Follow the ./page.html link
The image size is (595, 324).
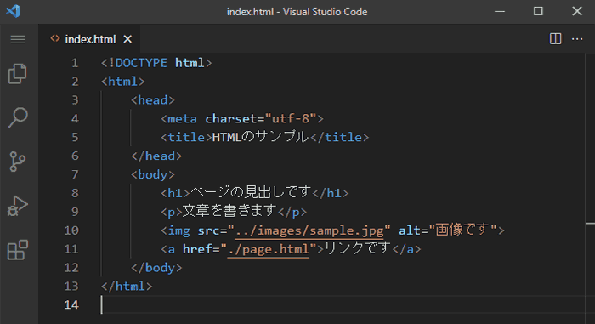coord(269,249)
